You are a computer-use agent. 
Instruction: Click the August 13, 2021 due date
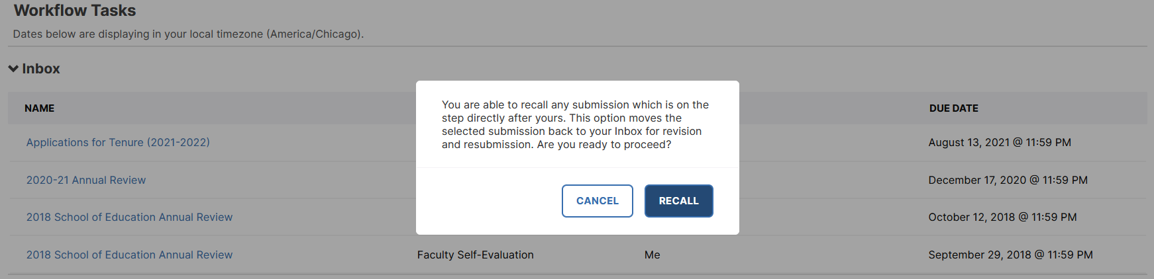point(1000,142)
